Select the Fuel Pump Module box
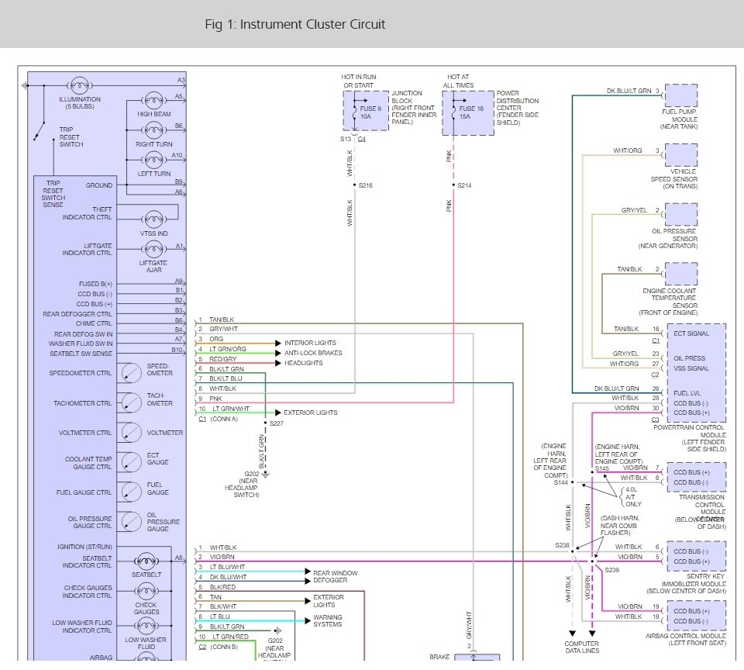Viewport: 744px width, 670px height. pyautogui.click(x=680, y=96)
